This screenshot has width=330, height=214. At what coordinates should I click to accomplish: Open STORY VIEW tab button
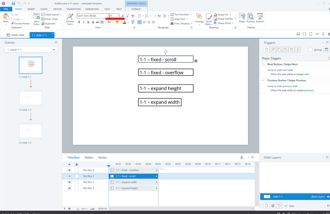click(x=15, y=35)
